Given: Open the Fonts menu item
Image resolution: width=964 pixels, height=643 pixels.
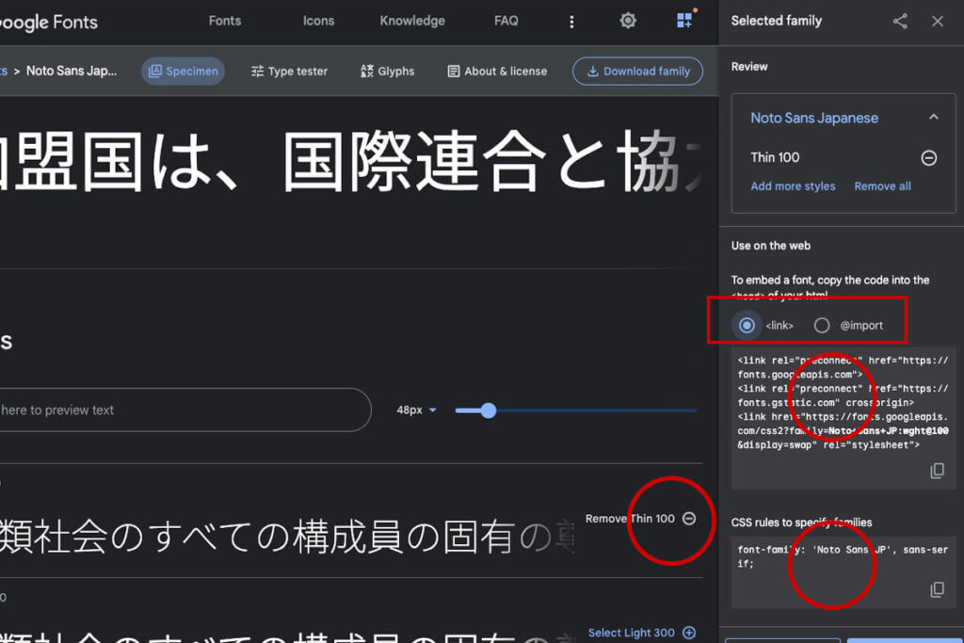Looking at the screenshot, I should (225, 21).
